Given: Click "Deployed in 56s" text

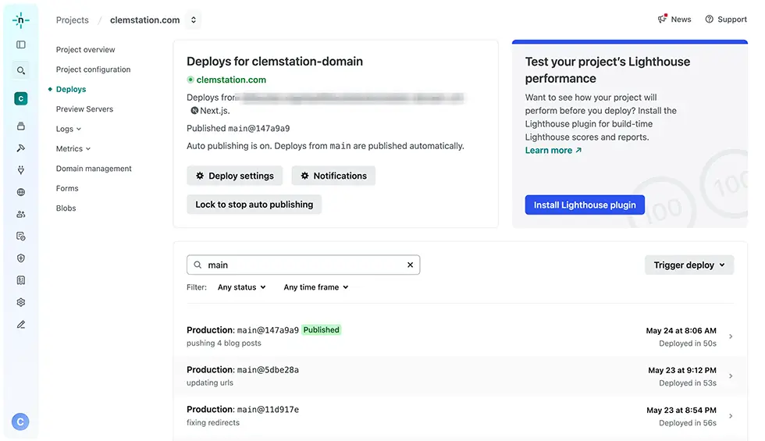Looking at the screenshot, I should click(x=688, y=423).
